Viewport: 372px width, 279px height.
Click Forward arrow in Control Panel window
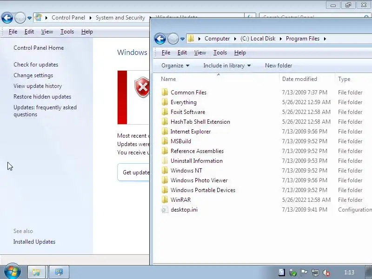tap(20, 18)
